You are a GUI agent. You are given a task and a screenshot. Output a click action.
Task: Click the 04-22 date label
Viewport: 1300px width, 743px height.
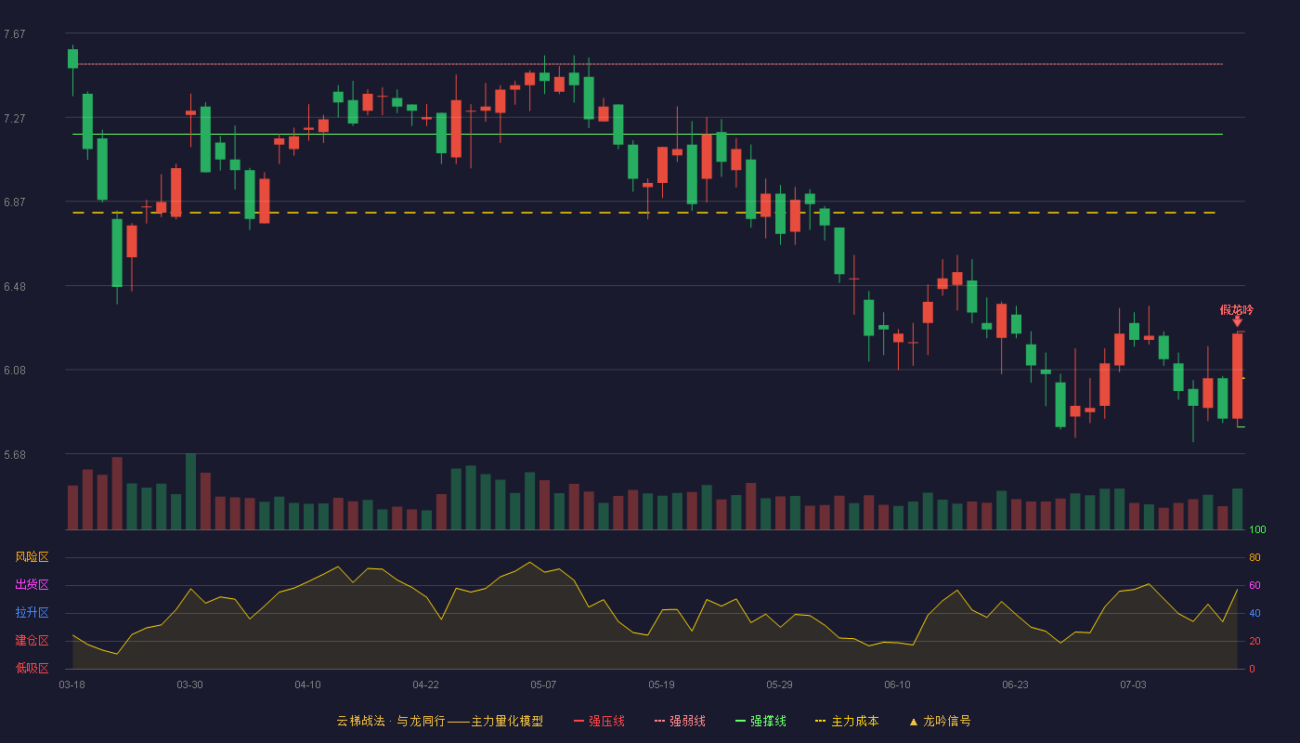coord(425,684)
